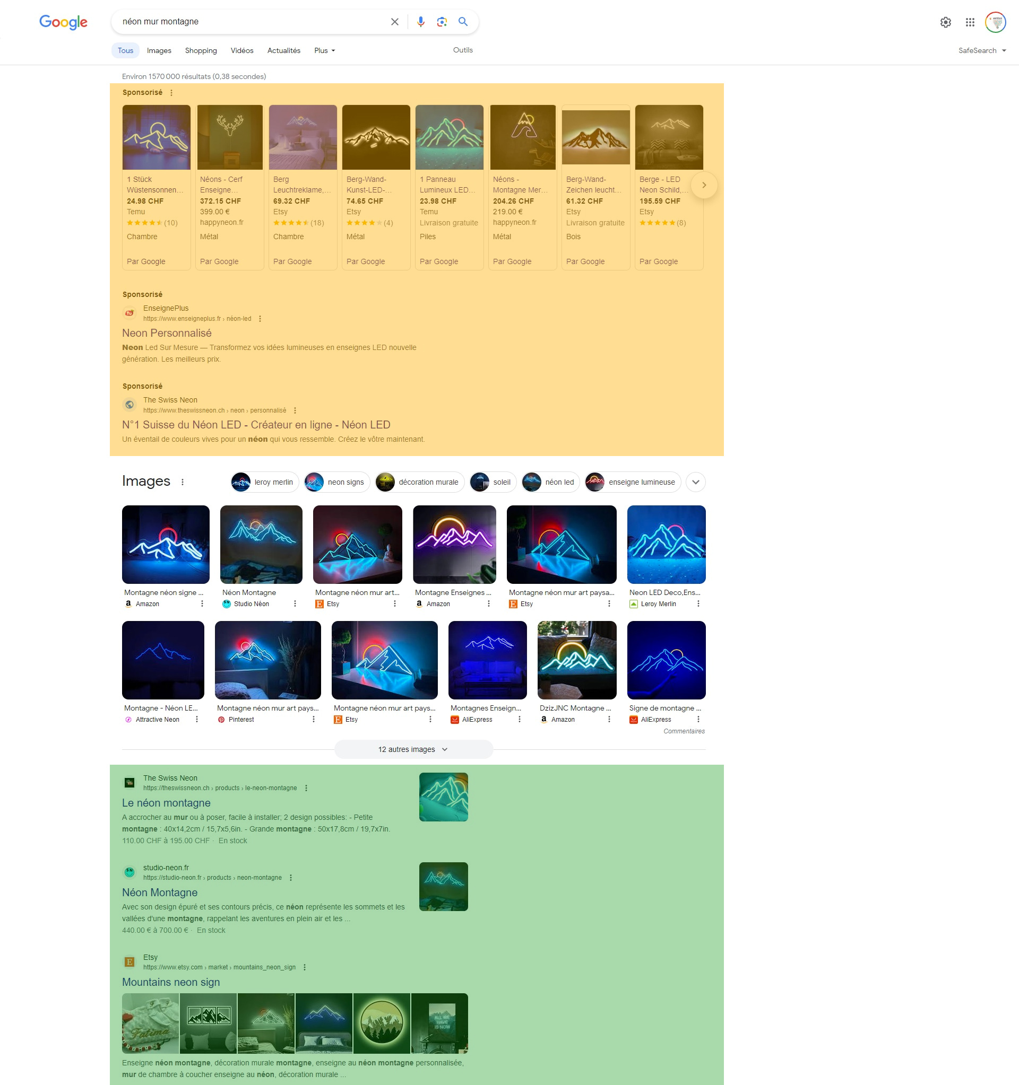Open 23.98 CHF Panneau Lumineux LED card

pyautogui.click(x=449, y=187)
